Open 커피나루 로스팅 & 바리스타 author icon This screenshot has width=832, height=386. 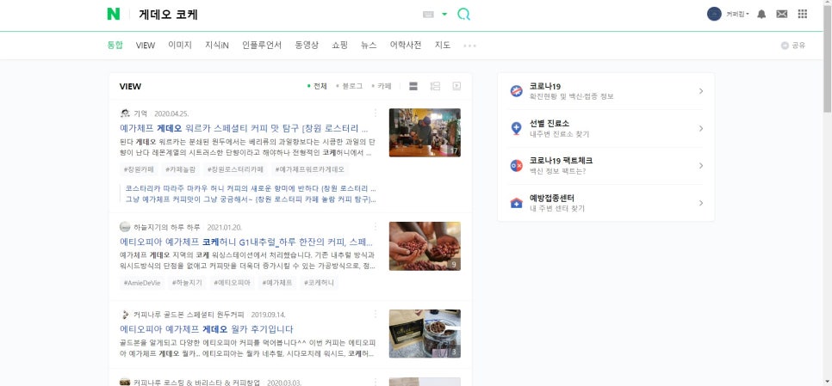125,383
